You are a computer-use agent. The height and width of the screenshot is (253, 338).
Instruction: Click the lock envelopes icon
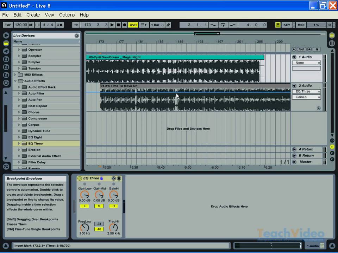pyautogui.click(x=317, y=49)
